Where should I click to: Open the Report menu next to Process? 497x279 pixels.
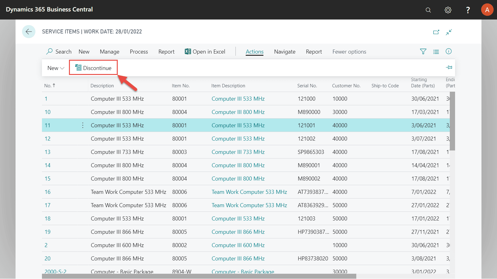[166, 52]
